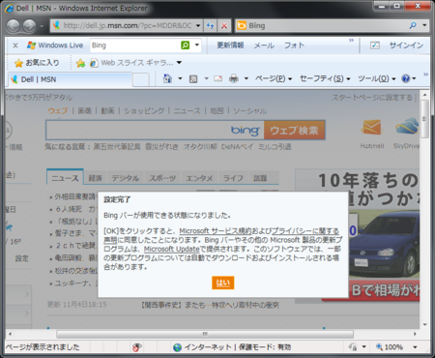435x358 pixels.
Task: Click the vertical scrollbar down arrow
Action: (x=424, y=324)
